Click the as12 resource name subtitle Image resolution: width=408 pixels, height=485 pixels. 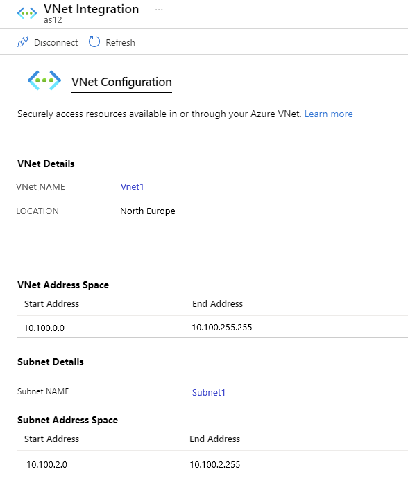(53, 20)
